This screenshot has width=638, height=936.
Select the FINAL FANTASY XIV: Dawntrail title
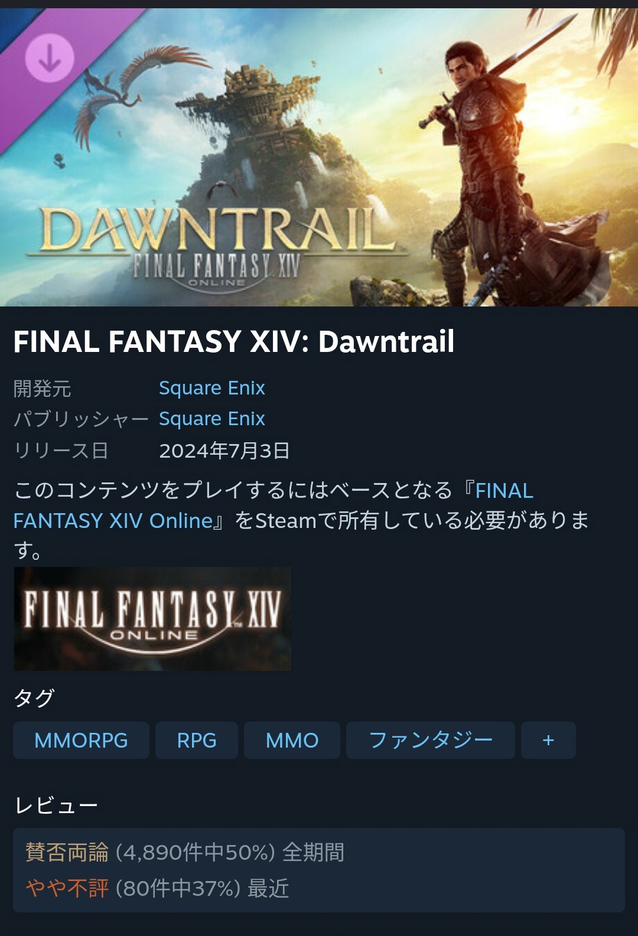click(234, 341)
